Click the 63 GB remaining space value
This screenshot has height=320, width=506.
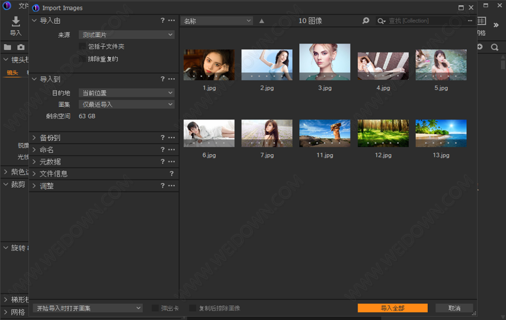click(87, 116)
